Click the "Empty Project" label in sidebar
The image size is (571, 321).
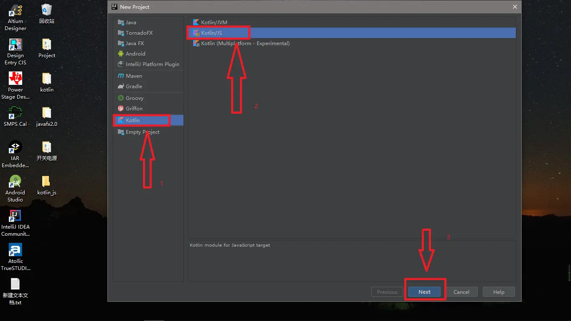pyautogui.click(x=143, y=132)
